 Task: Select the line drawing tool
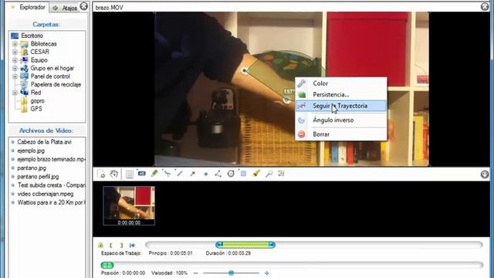tap(180, 173)
